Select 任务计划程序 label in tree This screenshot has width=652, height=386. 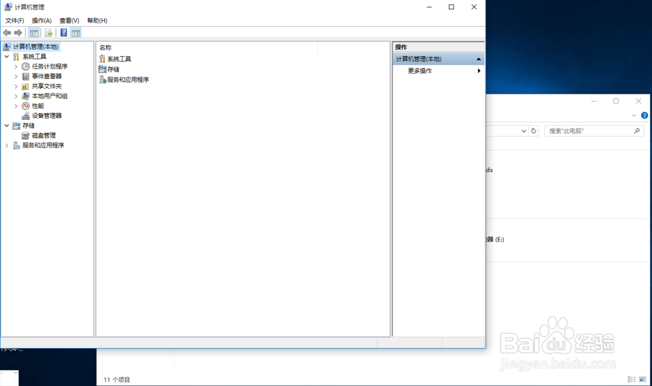click(50, 67)
